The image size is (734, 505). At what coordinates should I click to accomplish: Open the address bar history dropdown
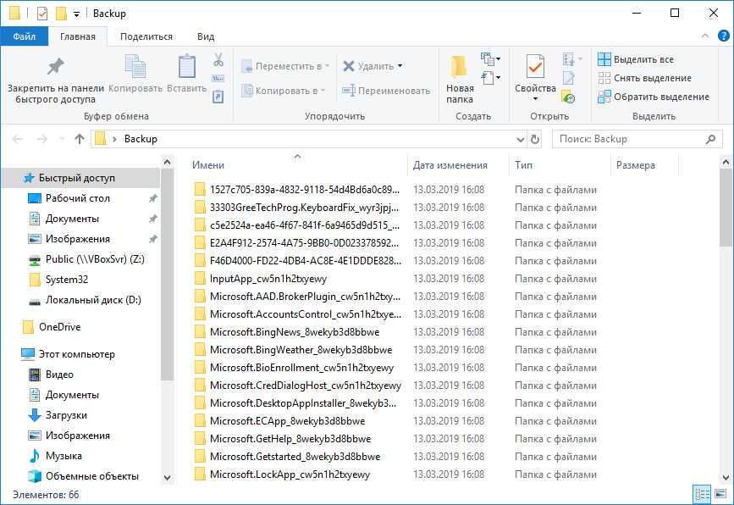pos(520,139)
